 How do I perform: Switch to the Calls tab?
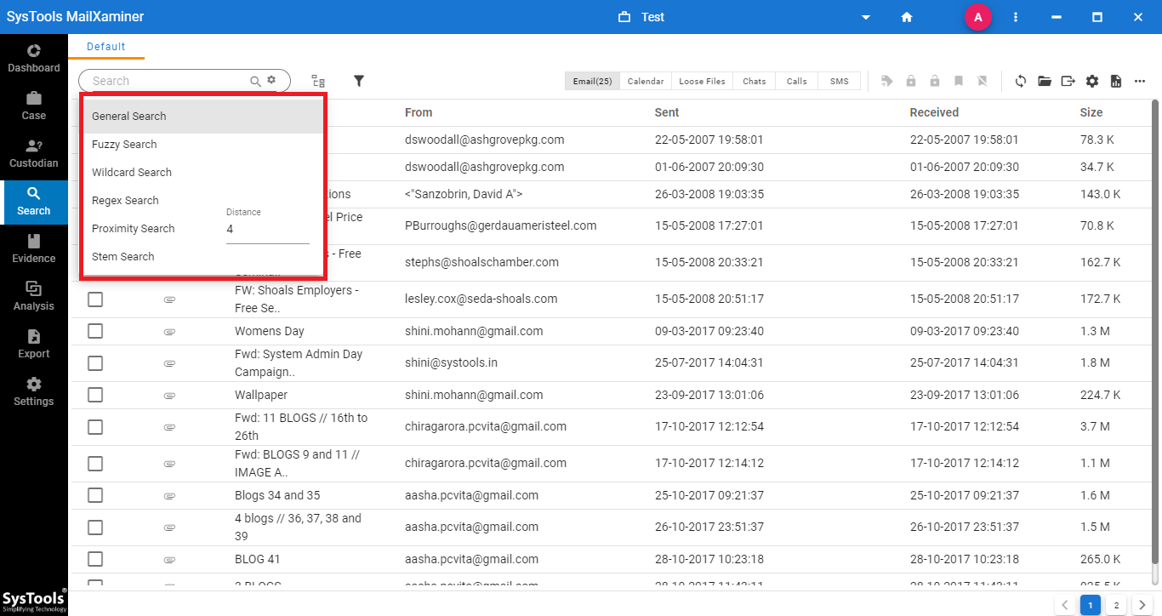[796, 81]
